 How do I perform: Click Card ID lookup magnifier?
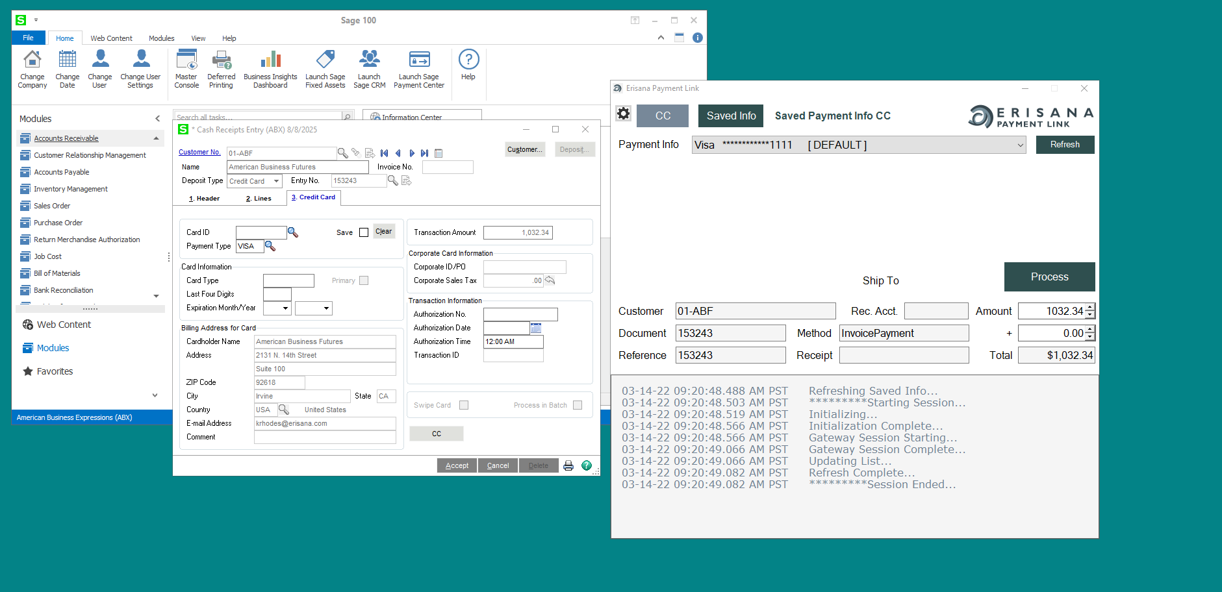tap(293, 232)
